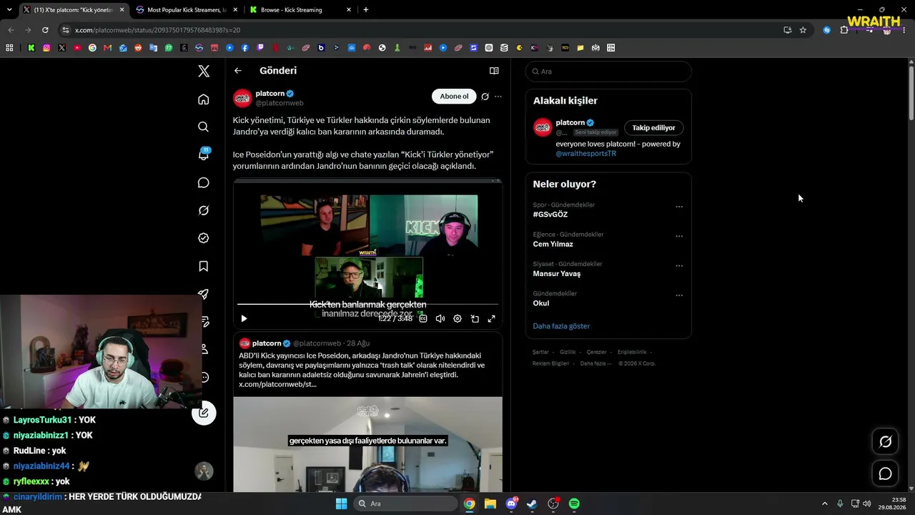The width and height of the screenshot is (915, 515).
Task: Open notifications bell in X sidebar
Action: [x=204, y=154]
